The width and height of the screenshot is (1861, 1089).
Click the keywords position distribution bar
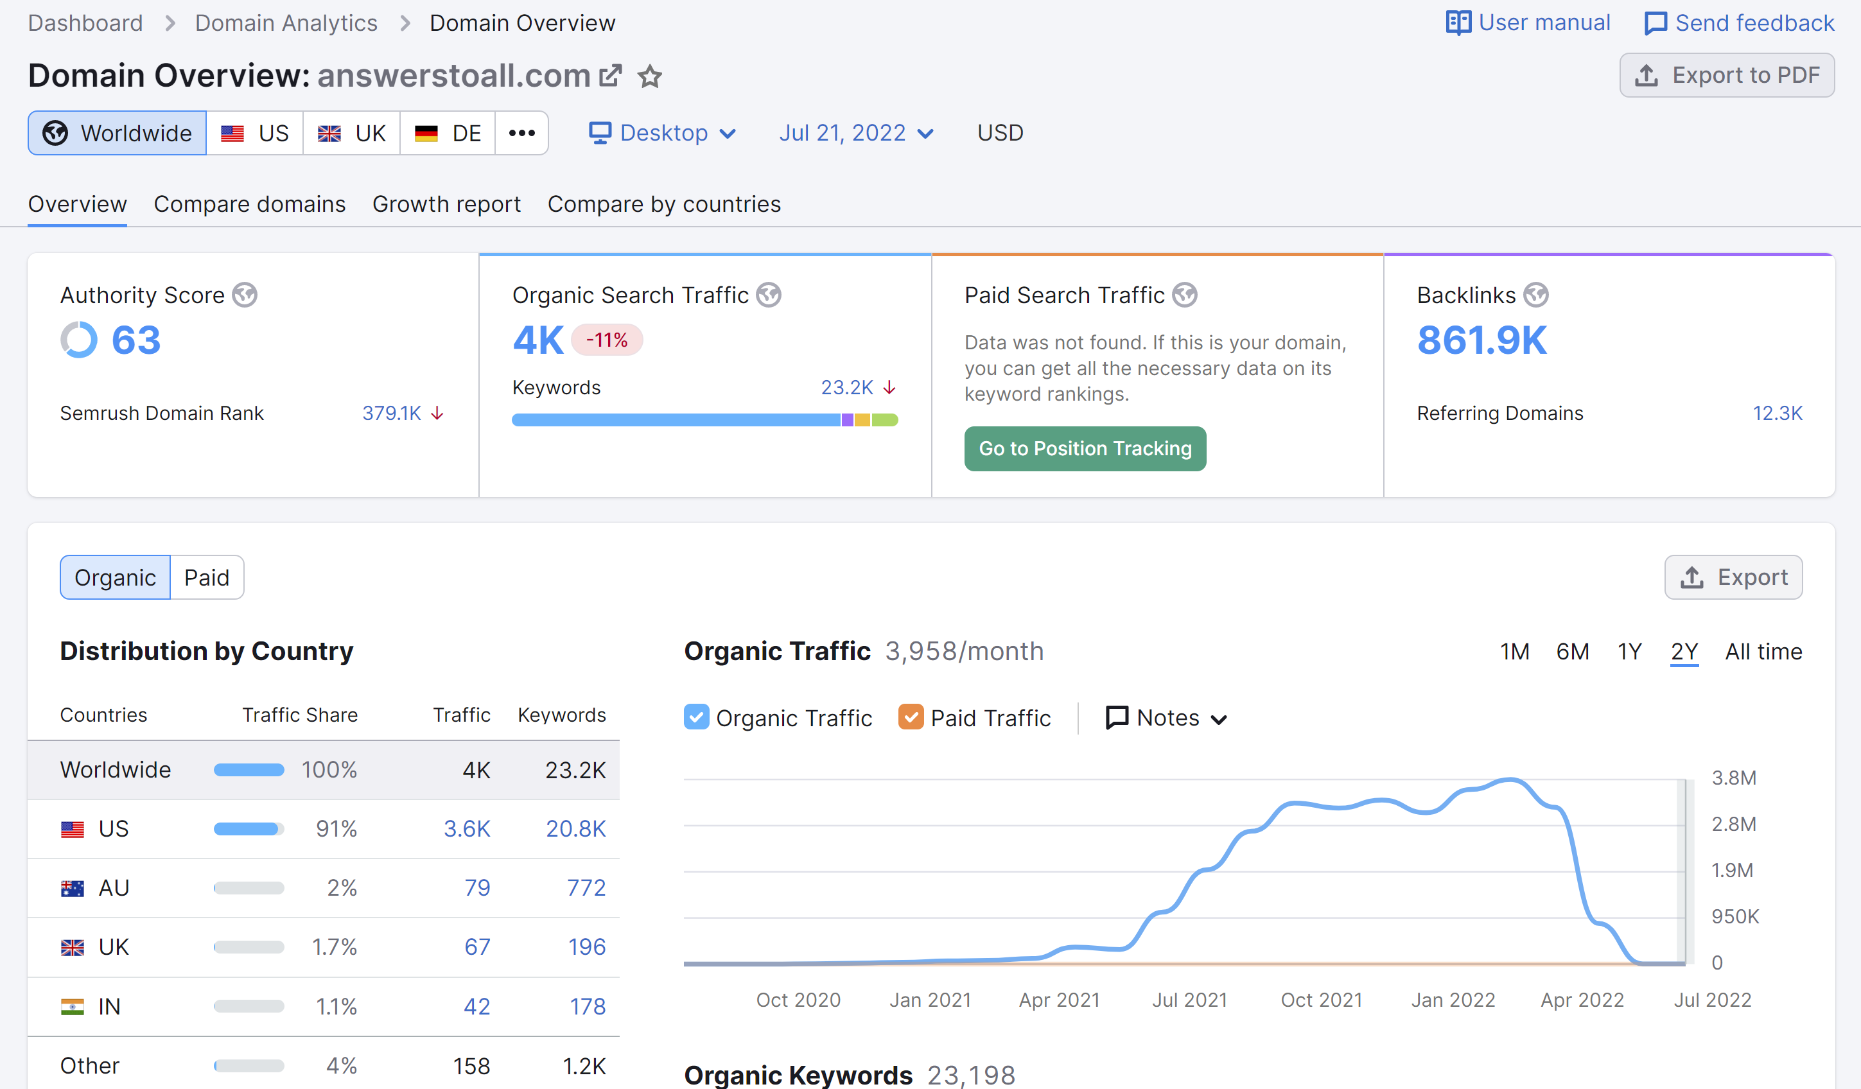[704, 420]
